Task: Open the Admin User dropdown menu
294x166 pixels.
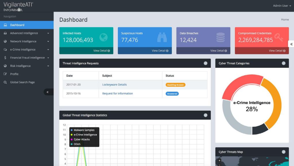Action: tap(282, 6)
